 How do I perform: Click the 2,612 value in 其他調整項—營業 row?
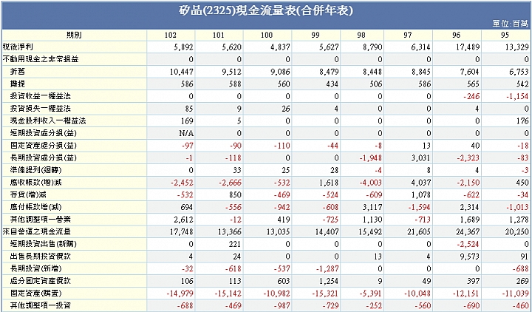[183, 220]
